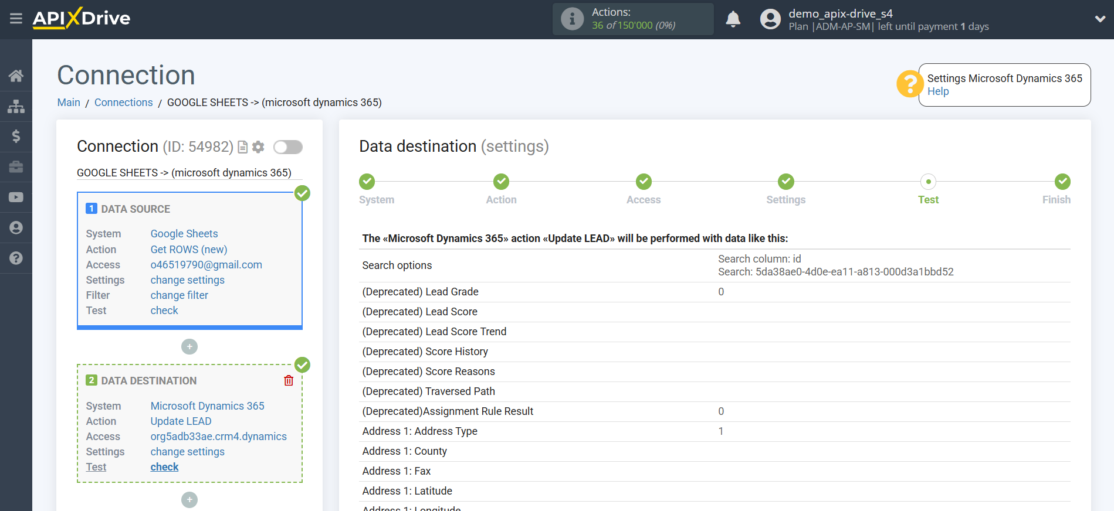Open the Google Sheets system link
Image resolution: width=1114 pixels, height=511 pixels.
(184, 234)
